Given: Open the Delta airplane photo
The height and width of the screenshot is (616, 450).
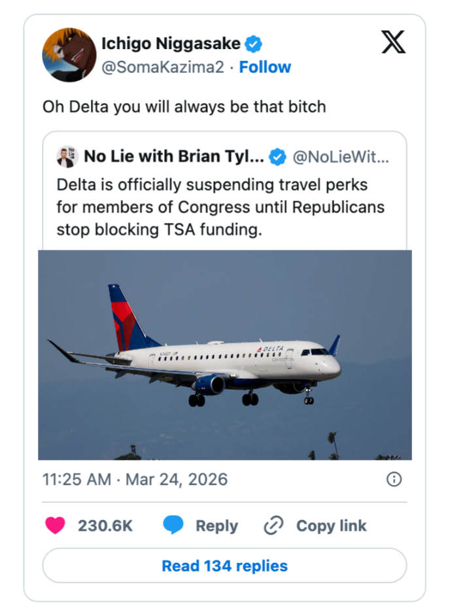Looking at the screenshot, I should (x=224, y=355).
